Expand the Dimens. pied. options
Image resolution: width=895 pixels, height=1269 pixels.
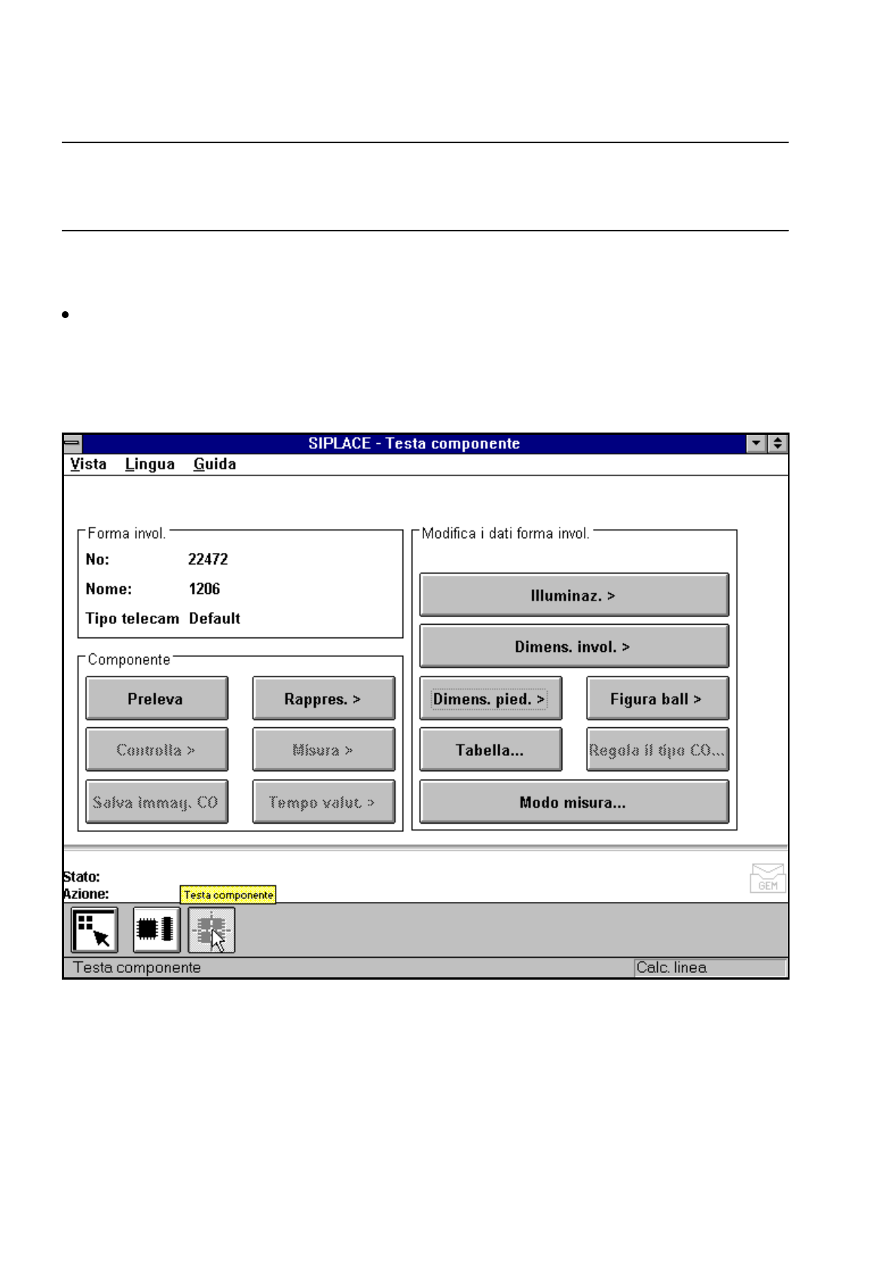click(490, 699)
